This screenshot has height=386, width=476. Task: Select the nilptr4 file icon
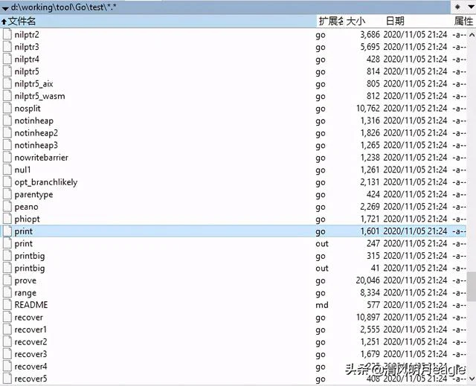click(x=7, y=59)
